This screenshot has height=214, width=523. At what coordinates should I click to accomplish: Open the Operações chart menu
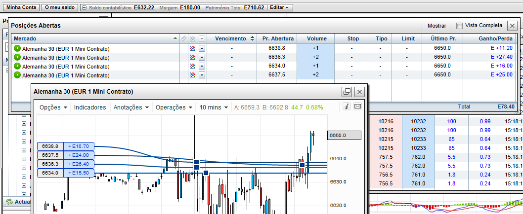point(174,107)
